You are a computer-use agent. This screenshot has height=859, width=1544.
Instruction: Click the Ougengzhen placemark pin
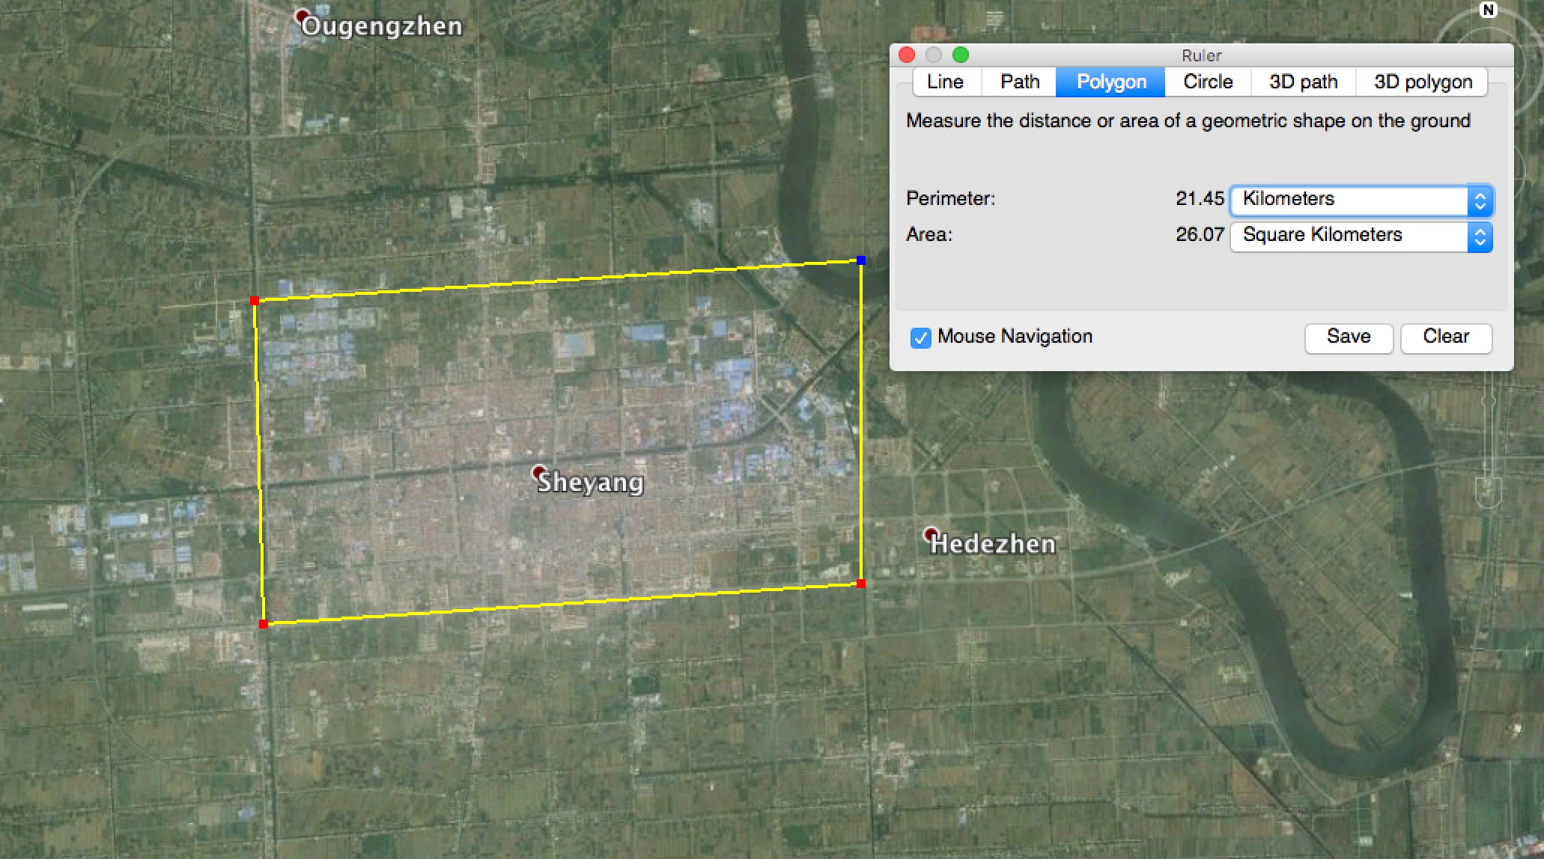303,16
